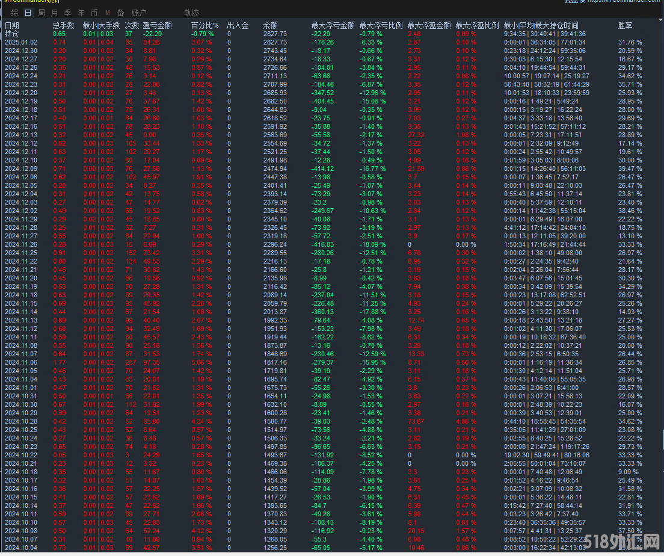Click profit value 84.28
664x556 pixels.
tap(152, 42)
